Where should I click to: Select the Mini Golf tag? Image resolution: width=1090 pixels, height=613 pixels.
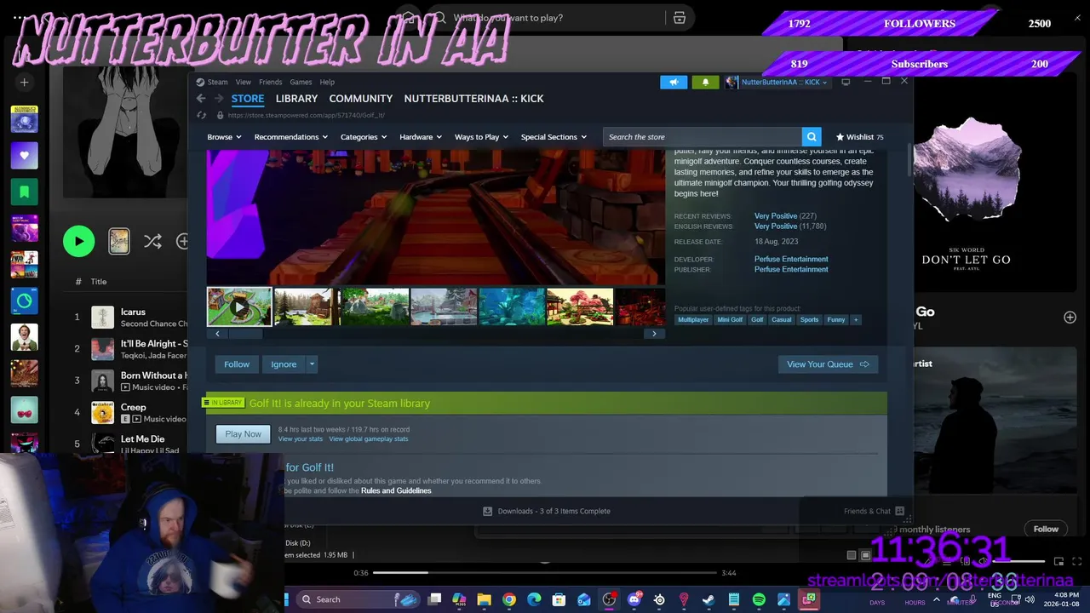click(730, 320)
